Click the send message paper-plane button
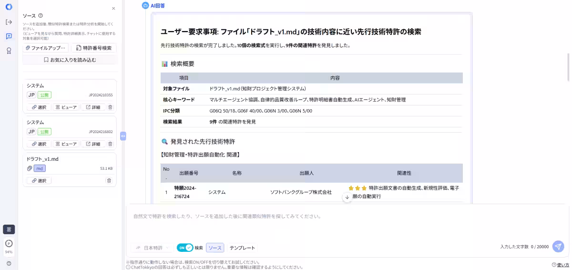Screen dimensions: 572x270 point(558,246)
